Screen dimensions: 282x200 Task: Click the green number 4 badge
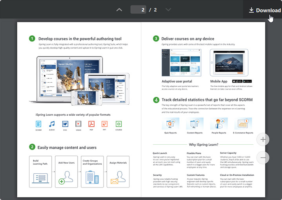[x=156, y=100]
